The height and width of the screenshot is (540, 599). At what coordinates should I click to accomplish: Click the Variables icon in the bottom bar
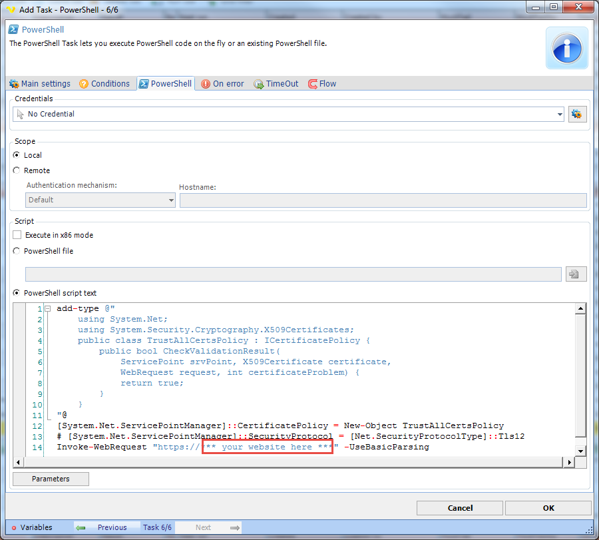pyautogui.click(x=13, y=527)
